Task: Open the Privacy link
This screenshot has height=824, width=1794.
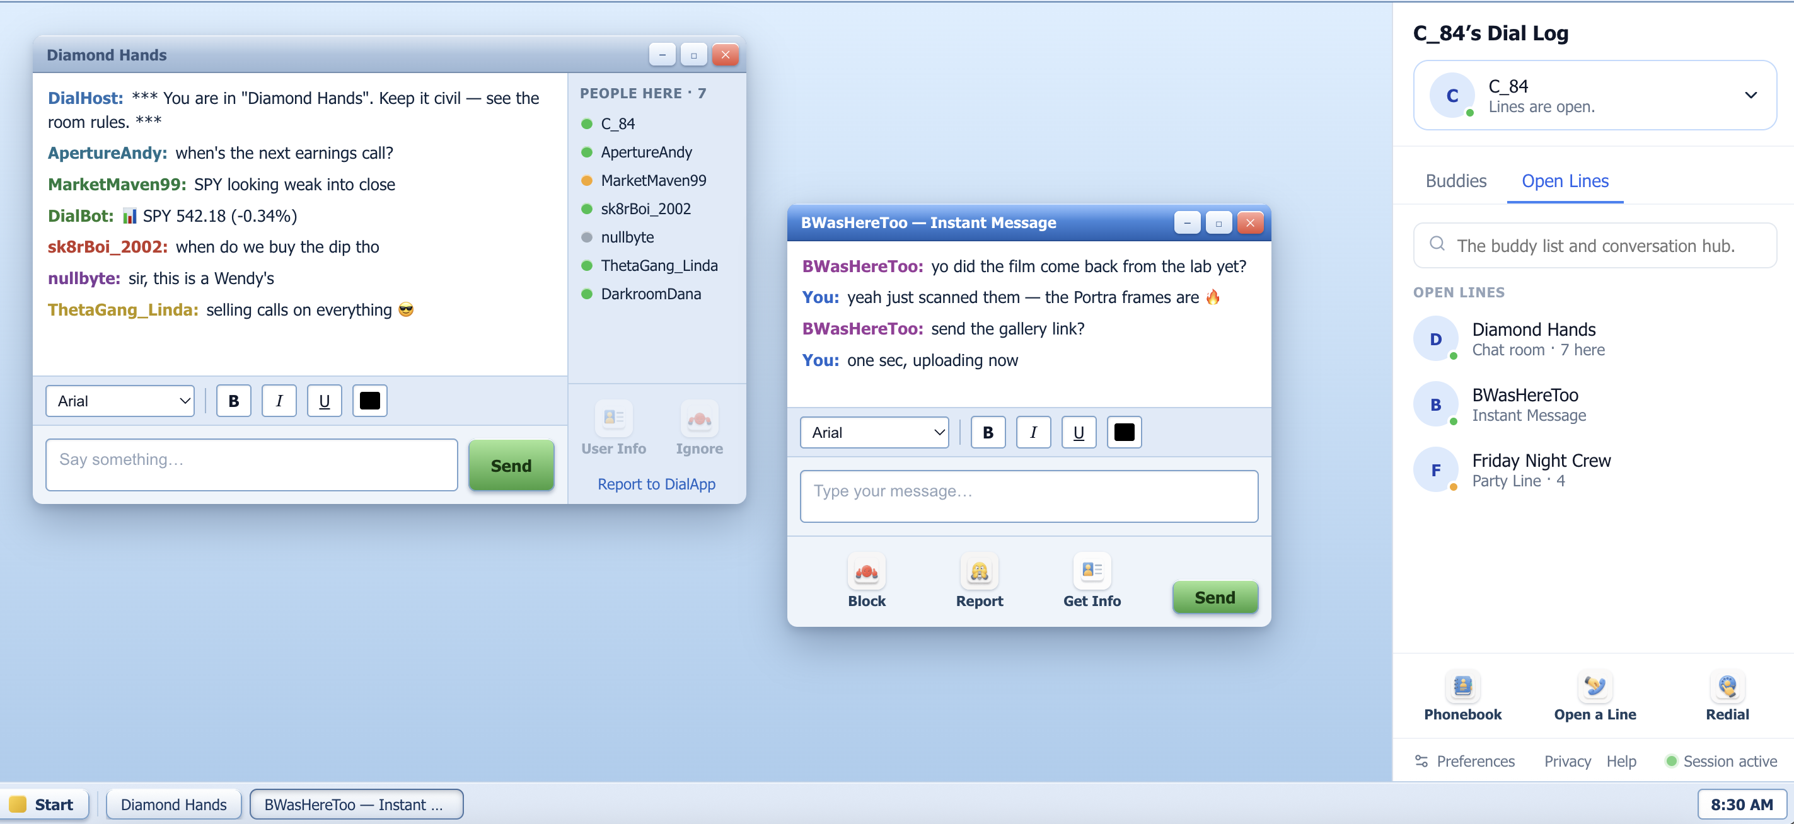Action: point(1567,762)
